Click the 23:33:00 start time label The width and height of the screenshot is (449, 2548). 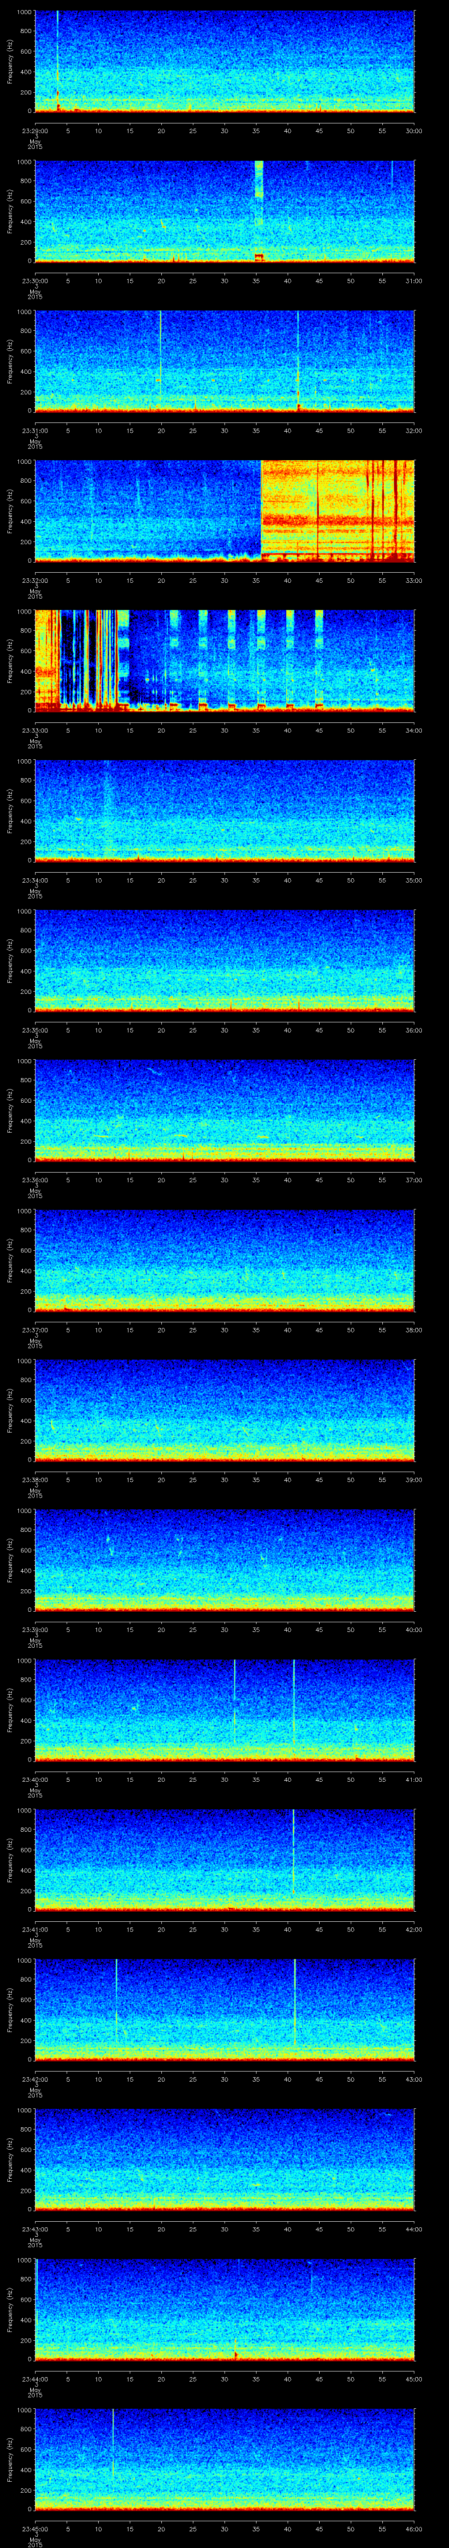(35, 730)
